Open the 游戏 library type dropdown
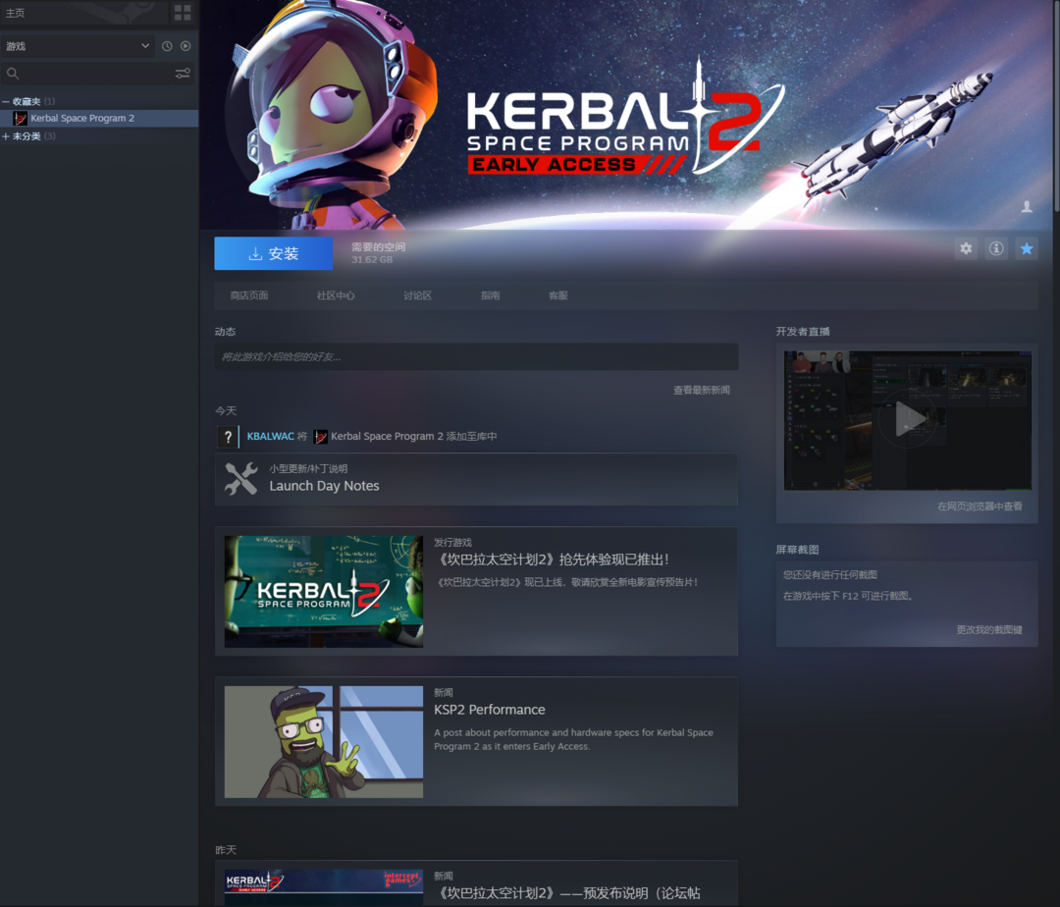 coord(78,46)
